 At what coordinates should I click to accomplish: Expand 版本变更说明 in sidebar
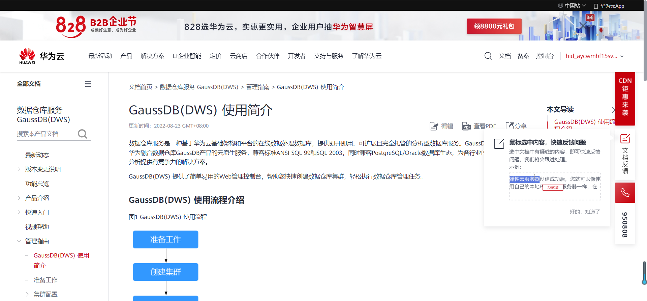click(x=19, y=169)
